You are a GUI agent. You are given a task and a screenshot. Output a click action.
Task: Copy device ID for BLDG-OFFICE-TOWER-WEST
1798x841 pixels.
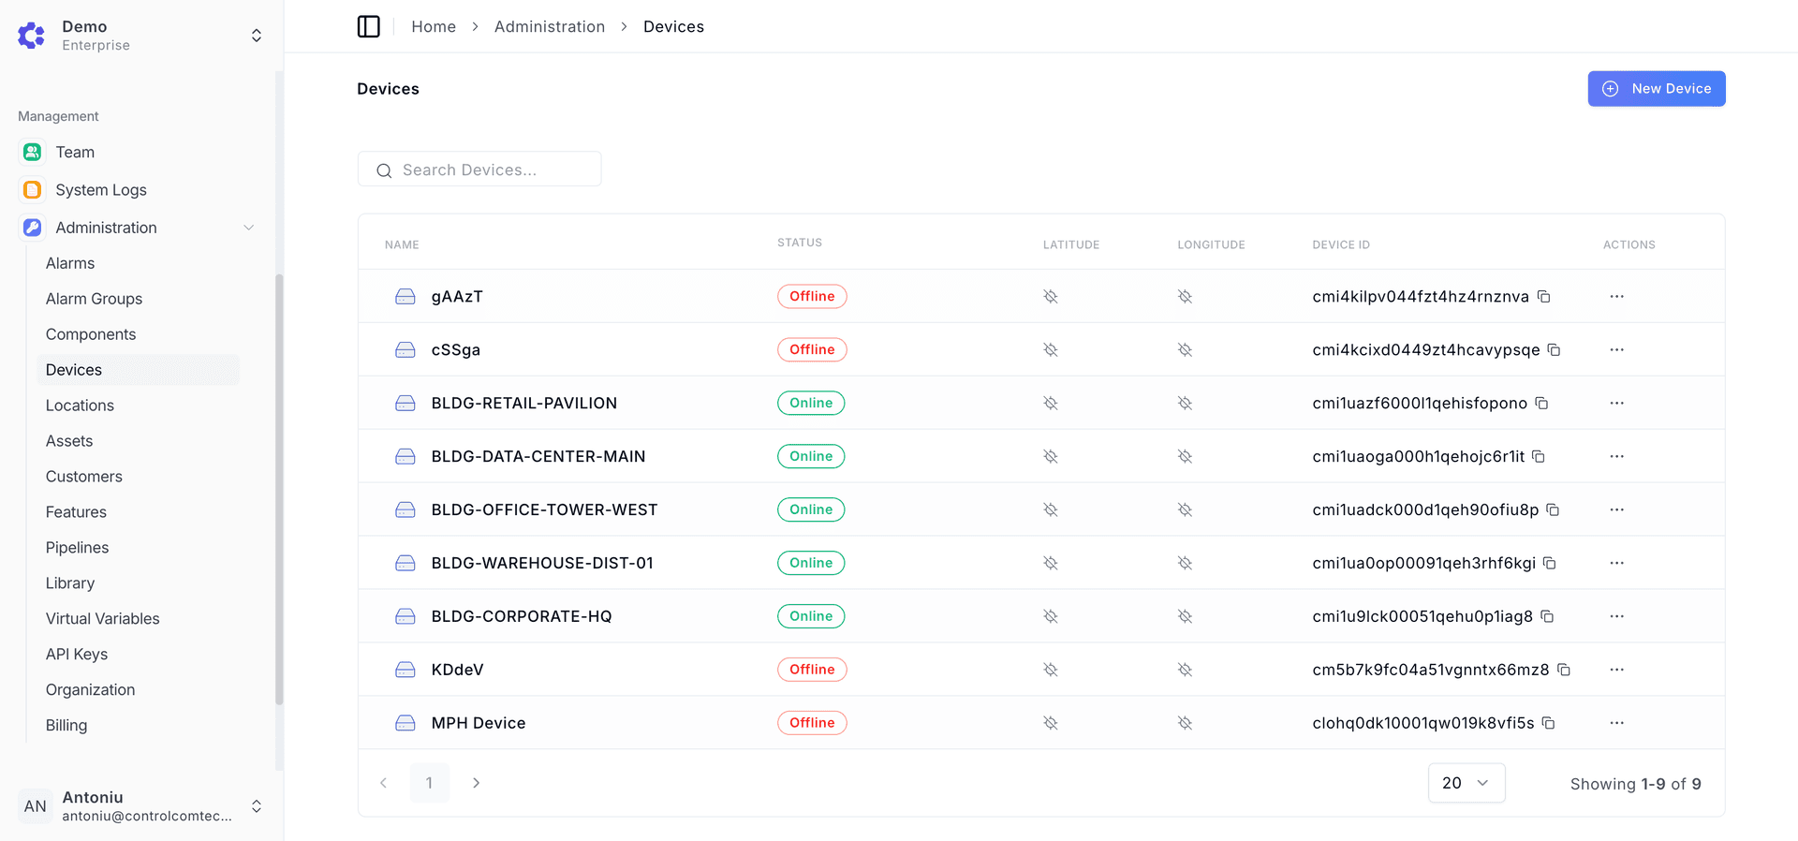[1554, 510]
